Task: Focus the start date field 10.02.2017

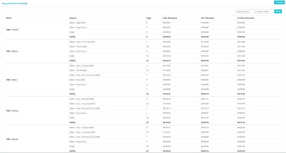Action: tap(245, 12)
